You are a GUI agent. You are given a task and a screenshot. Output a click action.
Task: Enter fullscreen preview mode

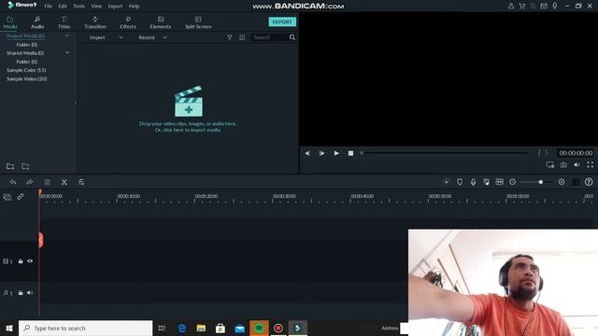pyautogui.click(x=590, y=164)
